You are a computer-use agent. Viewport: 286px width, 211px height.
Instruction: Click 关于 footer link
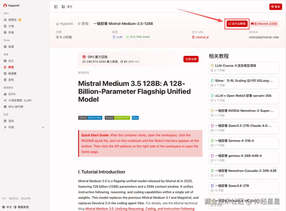(5, 198)
